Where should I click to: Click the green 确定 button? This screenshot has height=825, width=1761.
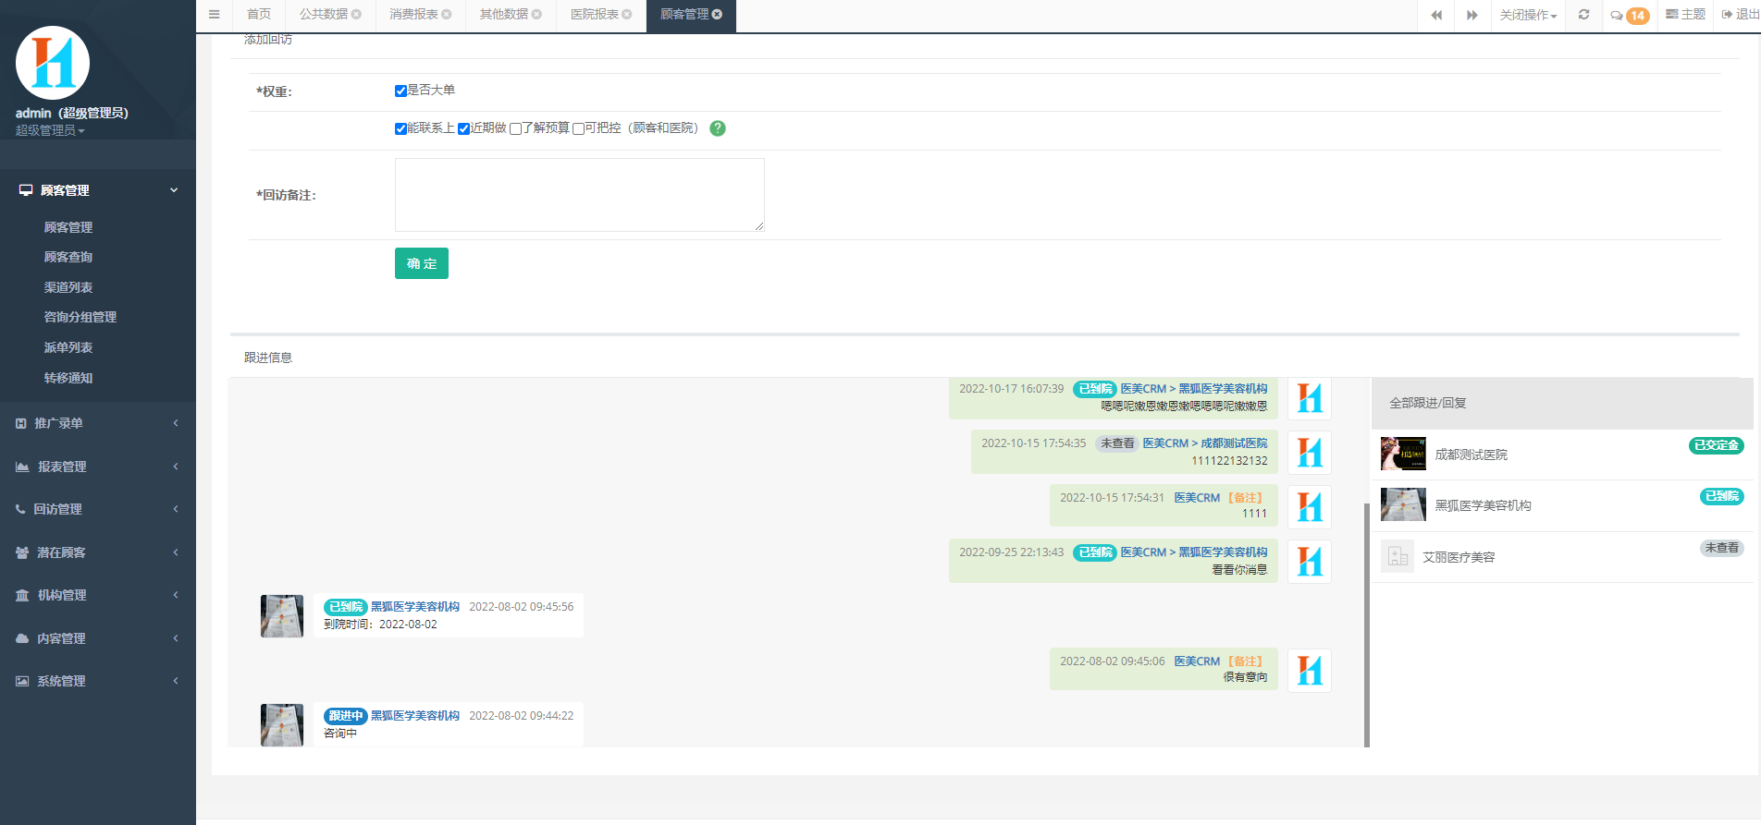[x=421, y=263]
